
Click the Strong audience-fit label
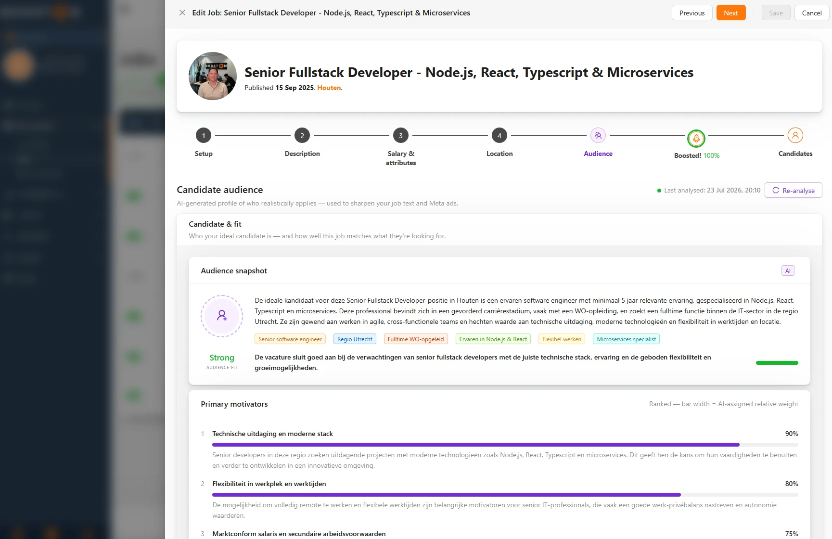[x=222, y=358]
